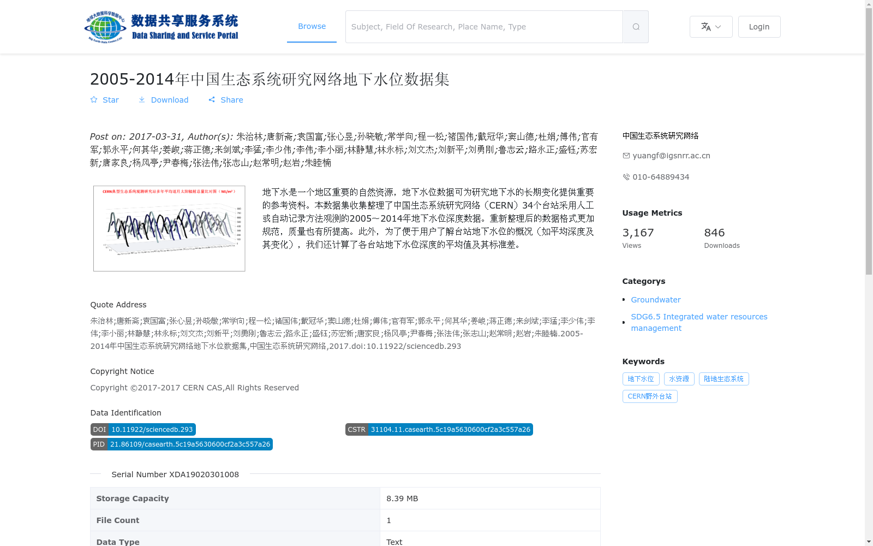
Task: Click the envelope email icon
Action: (626, 156)
